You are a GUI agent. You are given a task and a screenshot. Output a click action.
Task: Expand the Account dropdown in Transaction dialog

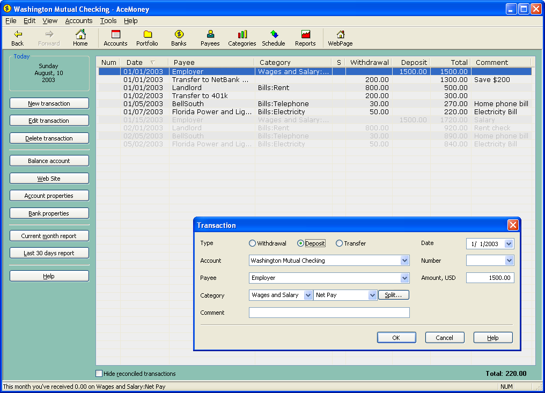(404, 260)
